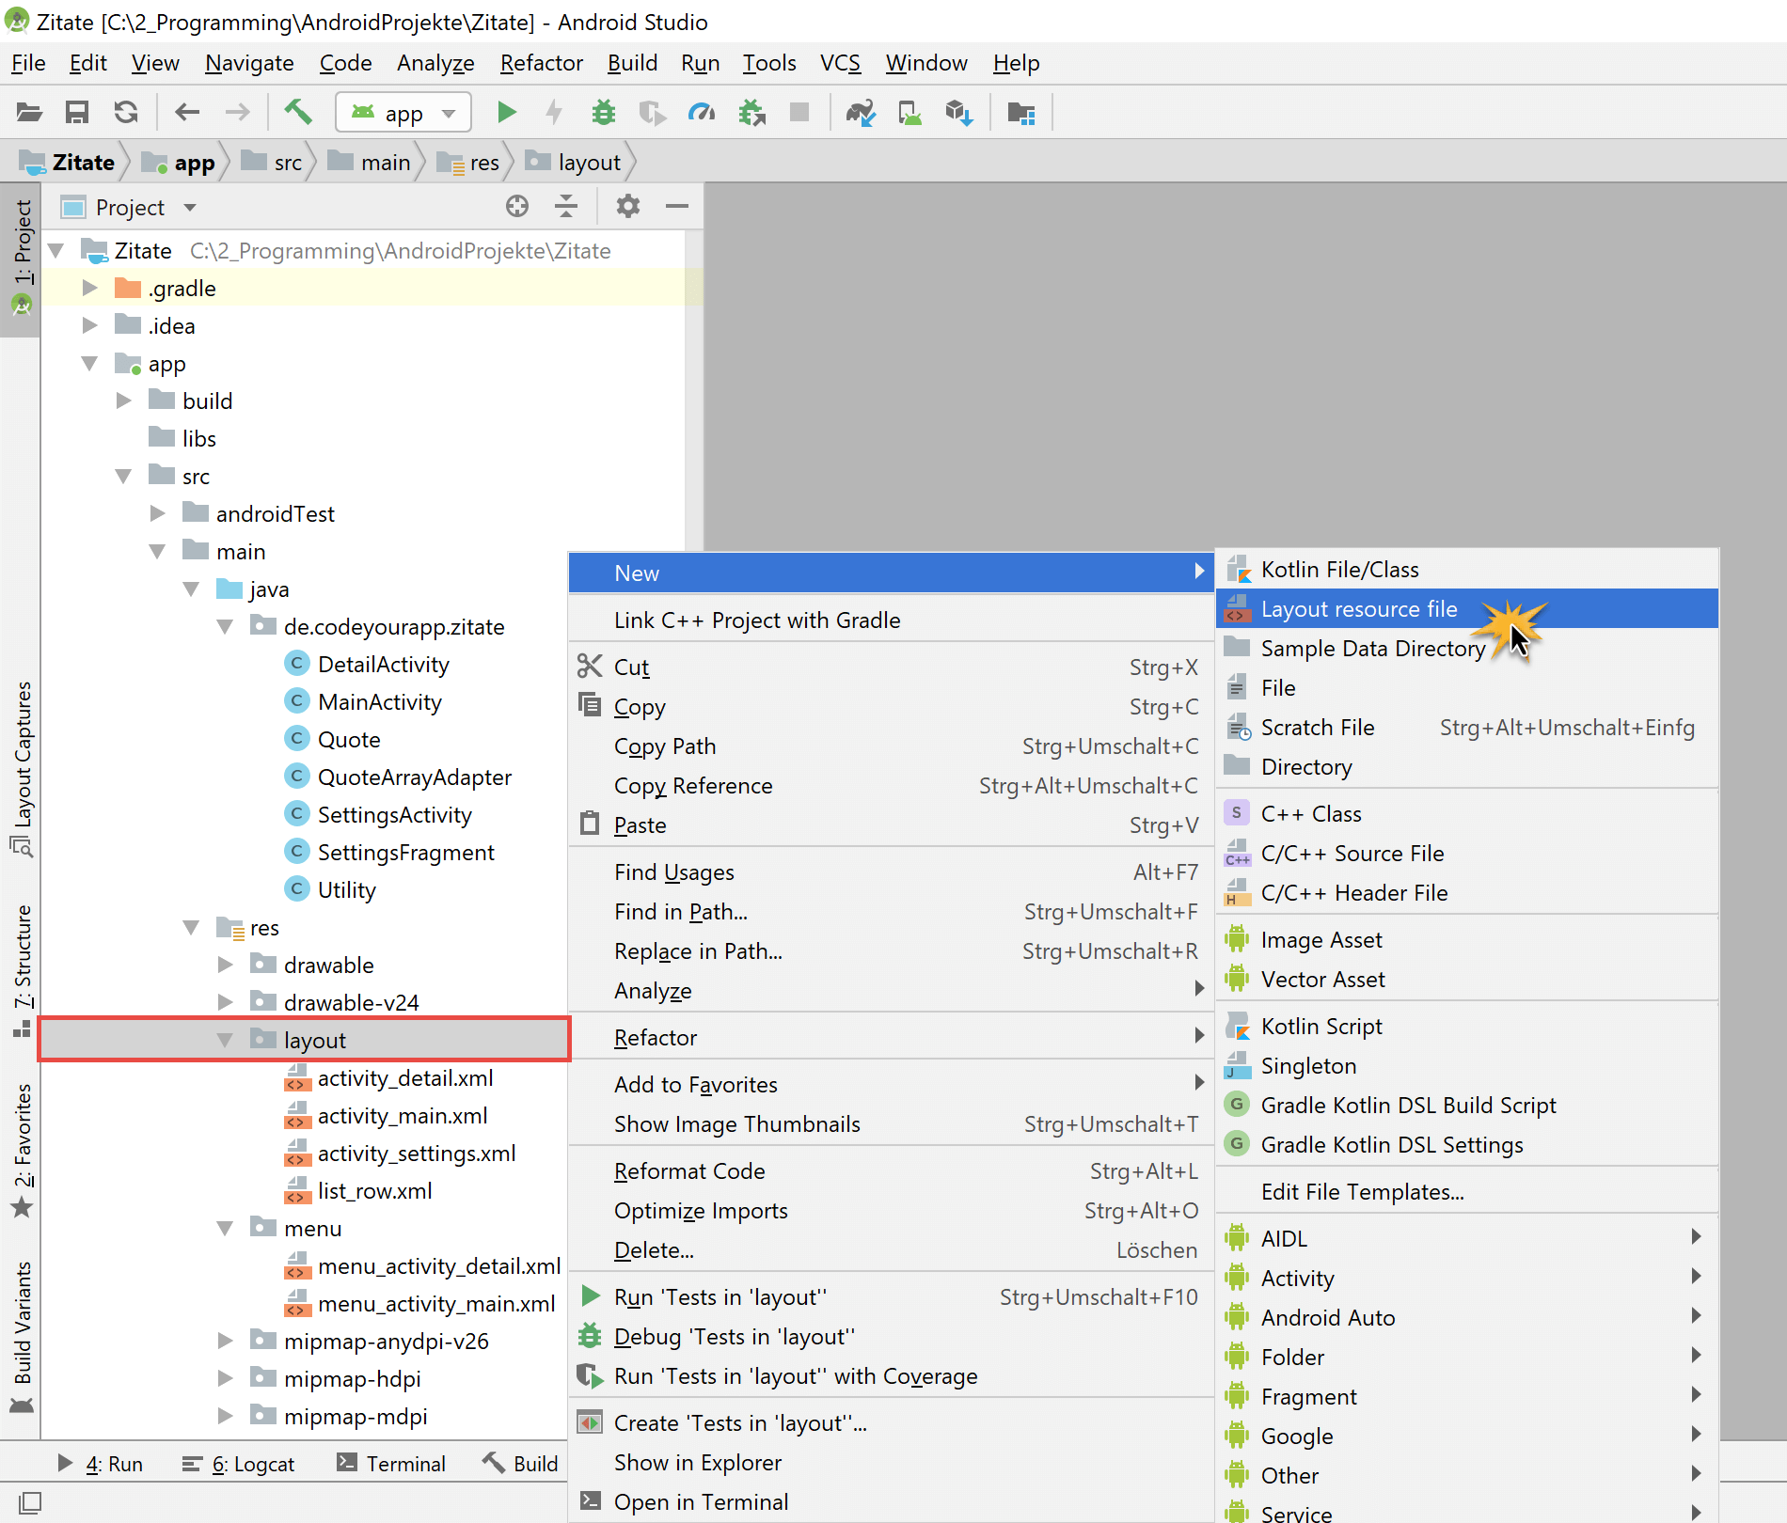1787x1523 pixels.
Task: Click the Back navigation arrow
Action: [187, 113]
